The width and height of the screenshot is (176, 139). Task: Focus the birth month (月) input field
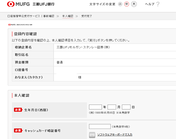[112, 107]
